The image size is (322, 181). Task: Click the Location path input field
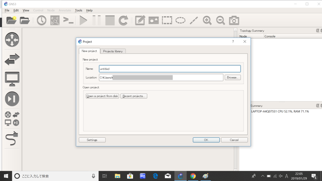(161, 77)
